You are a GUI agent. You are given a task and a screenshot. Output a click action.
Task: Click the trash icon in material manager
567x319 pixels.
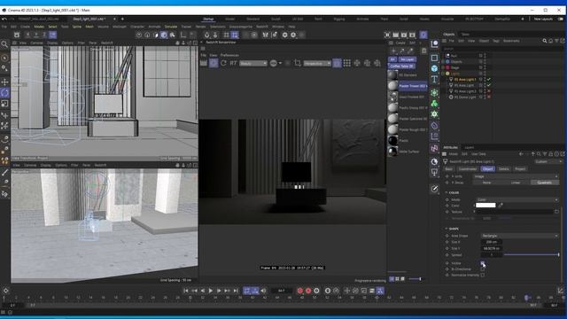pyautogui.click(x=423, y=51)
